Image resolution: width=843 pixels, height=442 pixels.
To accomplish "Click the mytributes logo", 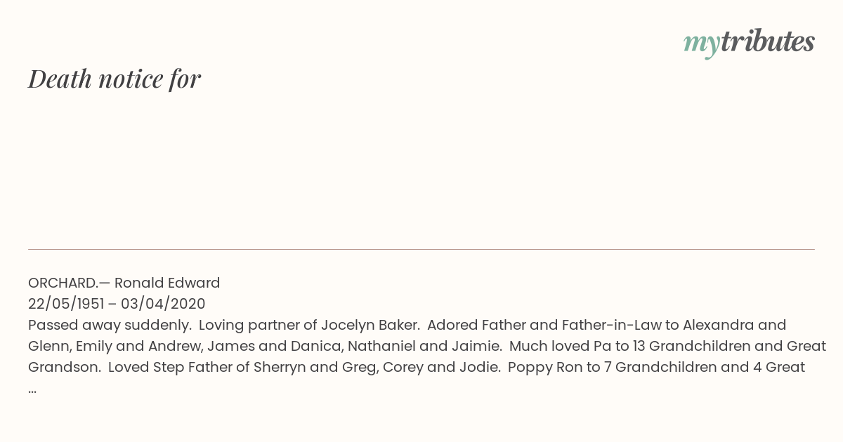I will pyautogui.click(x=749, y=43).
